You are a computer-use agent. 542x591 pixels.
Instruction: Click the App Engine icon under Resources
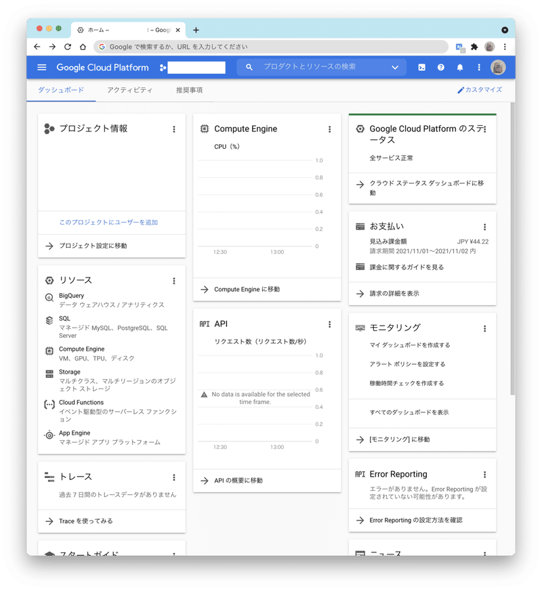[x=48, y=435]
